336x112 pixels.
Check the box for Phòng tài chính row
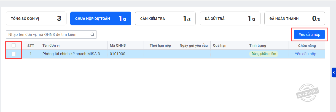(x=14, y=54)
